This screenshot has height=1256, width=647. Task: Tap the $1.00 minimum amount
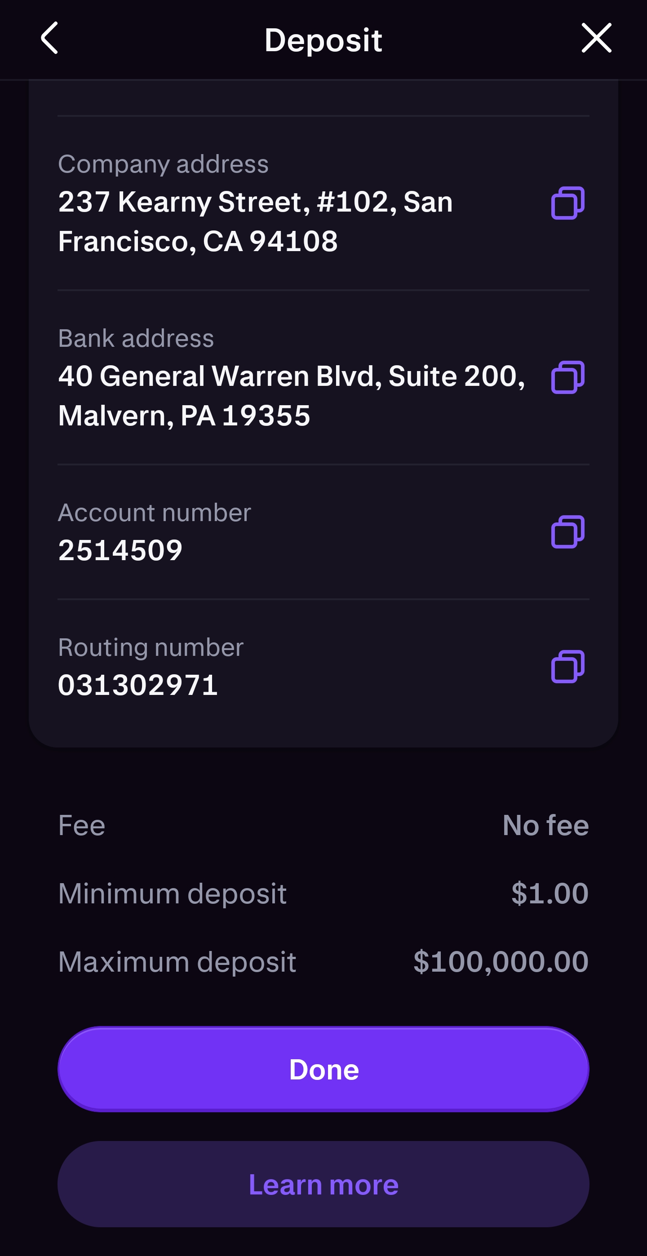(x=550, y=893)
